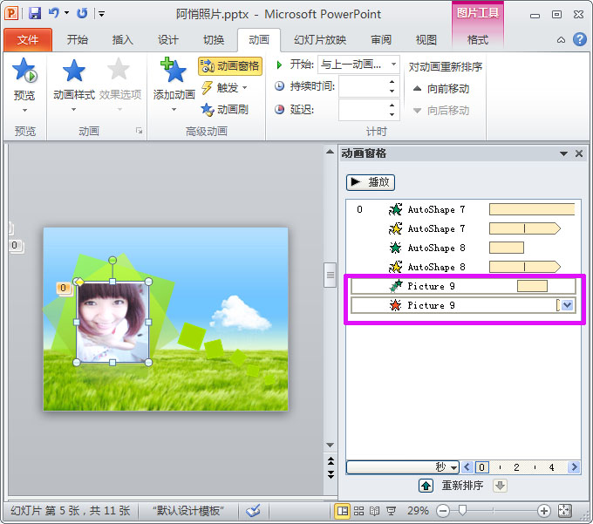Select the first AutoShape 7 animation row
The height and width of the screenshot is (524, 593).
click(463, 209)
